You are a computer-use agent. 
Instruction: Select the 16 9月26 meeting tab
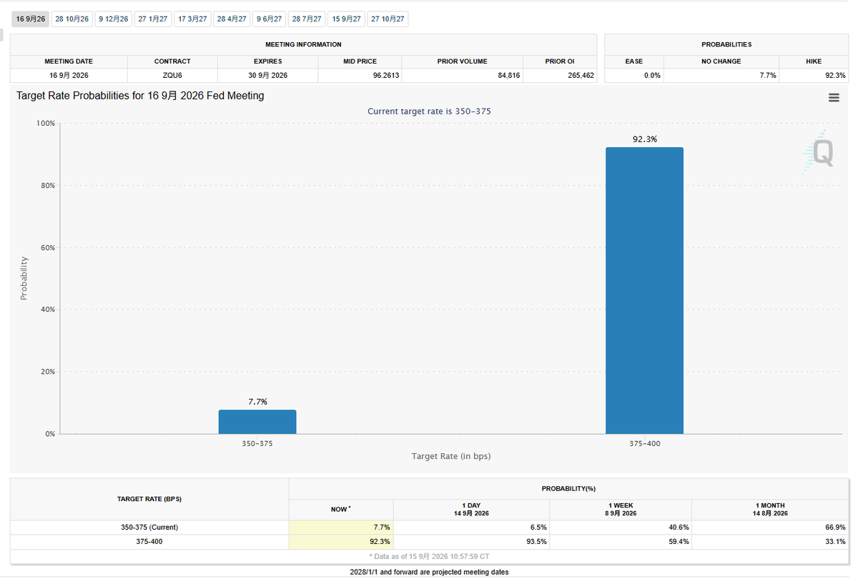[x=31, y=19]
